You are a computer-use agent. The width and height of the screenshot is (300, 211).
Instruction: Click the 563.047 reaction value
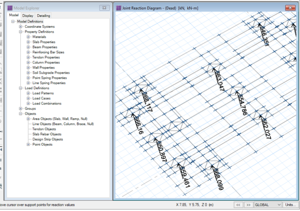point(219,81)
